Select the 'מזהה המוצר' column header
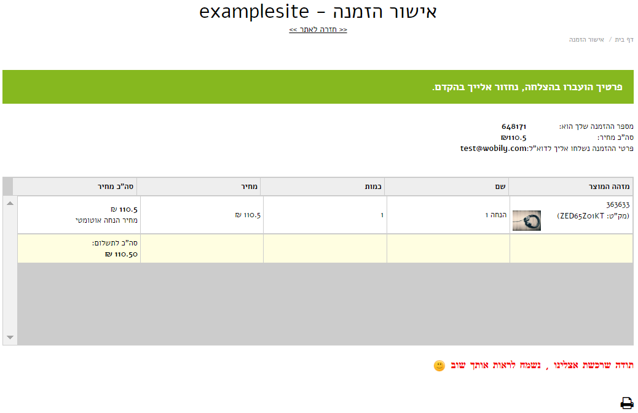 (x=571, y=187)
